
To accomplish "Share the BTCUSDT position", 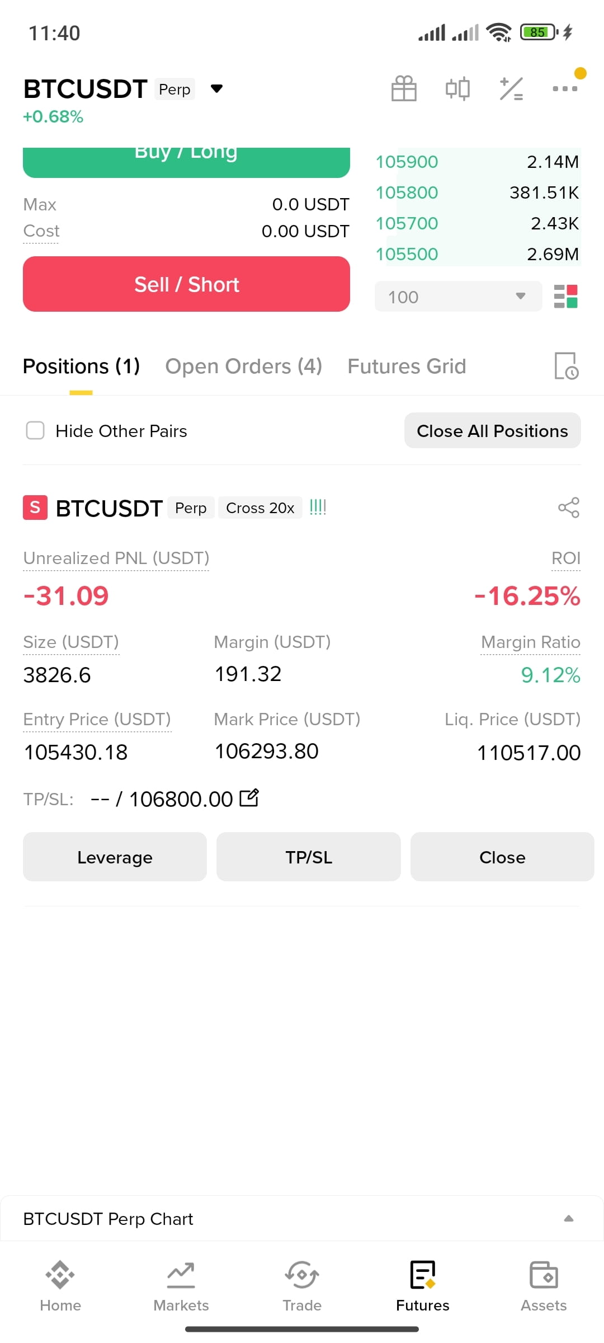I will [569, 508].
